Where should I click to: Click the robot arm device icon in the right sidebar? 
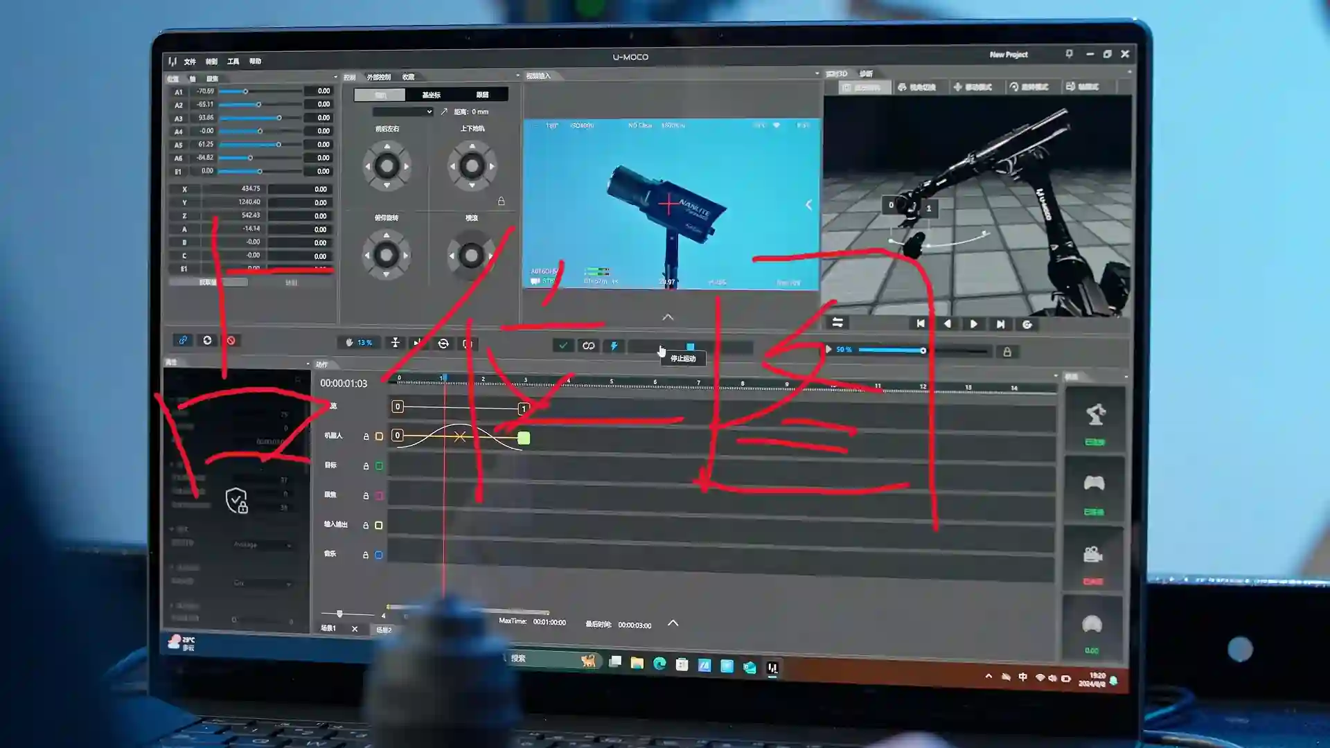(1095, 414)
